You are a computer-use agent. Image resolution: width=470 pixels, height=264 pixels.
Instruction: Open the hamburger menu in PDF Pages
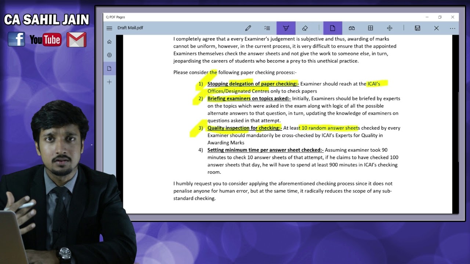[x=109, y=28]
